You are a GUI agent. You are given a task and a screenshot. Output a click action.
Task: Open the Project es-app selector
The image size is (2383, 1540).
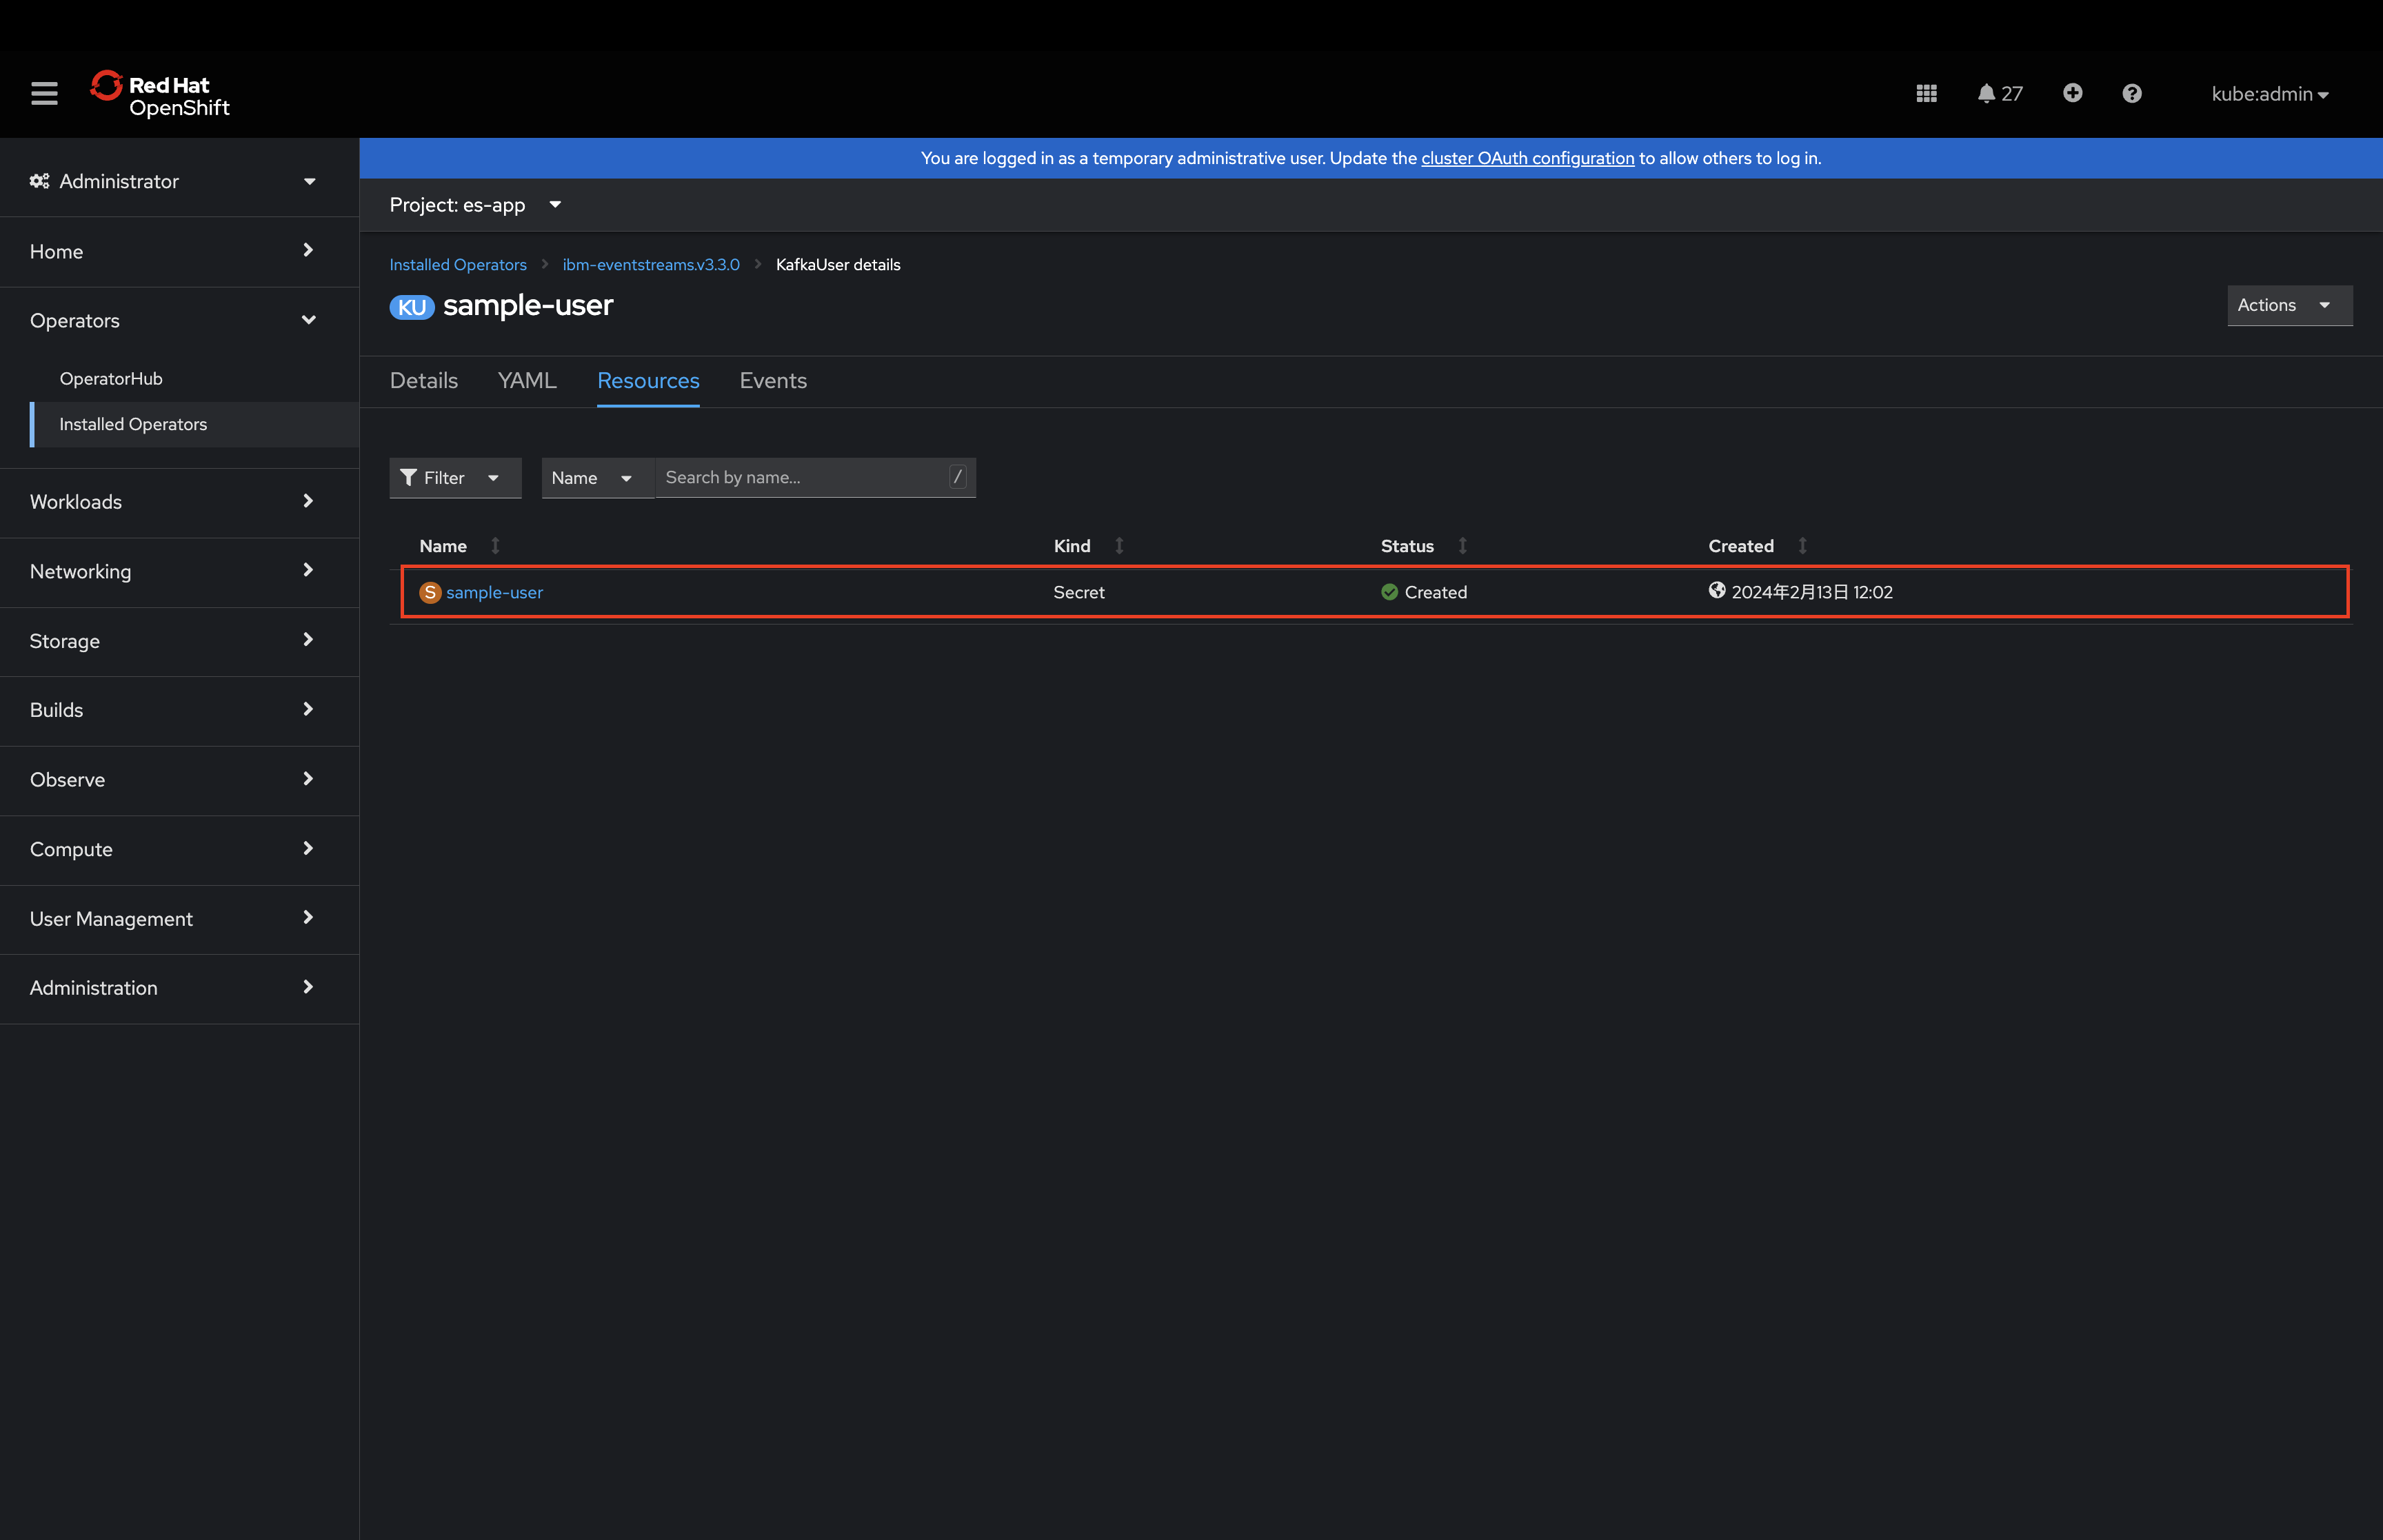(x=475, y=205)
